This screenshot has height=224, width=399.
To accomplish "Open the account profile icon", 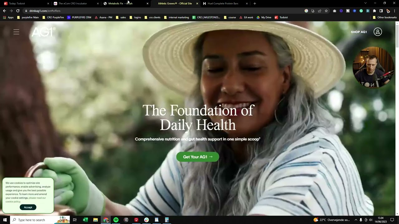I will (377, 32).
